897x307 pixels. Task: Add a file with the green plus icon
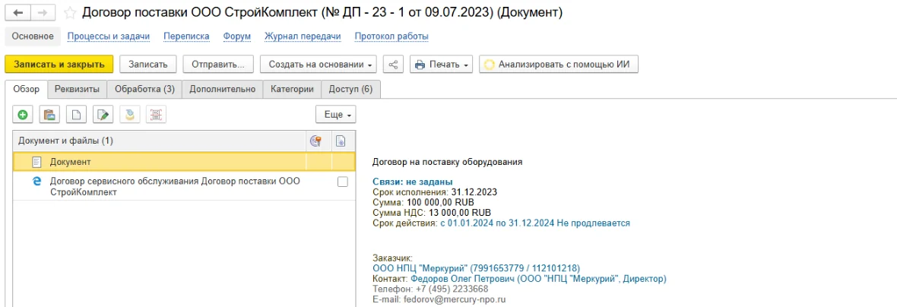coord(23,114)
